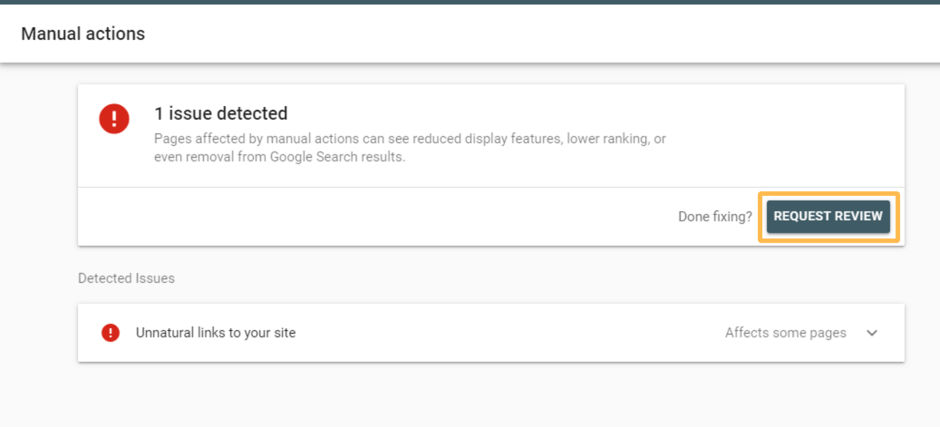Click the "Manual actions" page header
940x427 pixels.
tap(83, 33)
